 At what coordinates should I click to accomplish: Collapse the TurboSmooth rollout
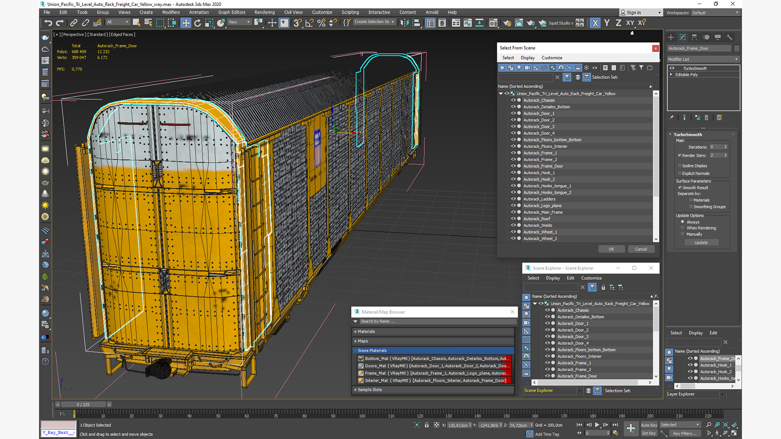(670, 135)
